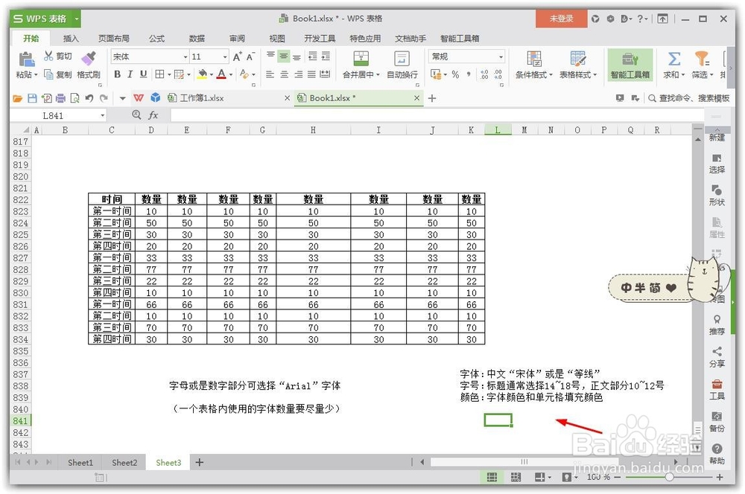Switch to Sheet1 tab

click(80, 462)
